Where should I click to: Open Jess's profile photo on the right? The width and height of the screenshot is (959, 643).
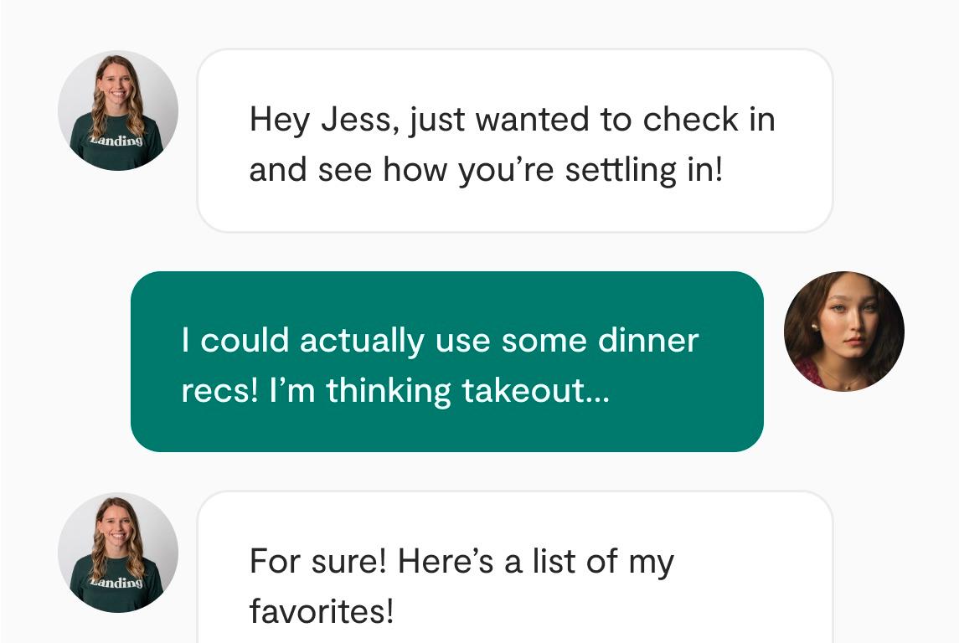[x=843, y=332]
